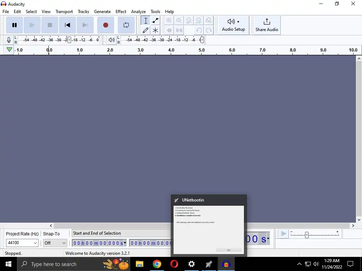Click the green timeline options triangle
Image resolution: width=362 pixels, height=271 pixels.
point(9,49)
